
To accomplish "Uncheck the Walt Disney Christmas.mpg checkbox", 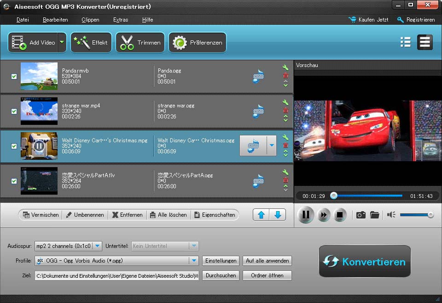I will click(x=14, y=146).
